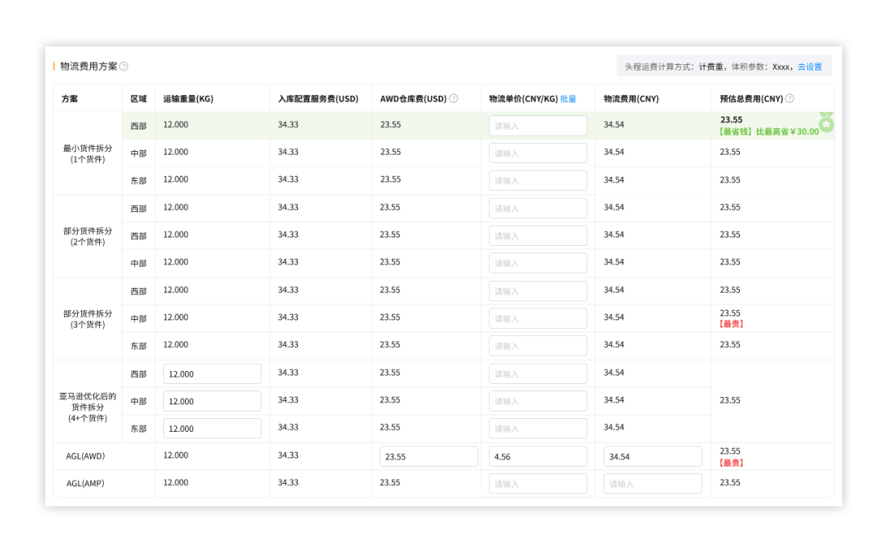
Task: Click help icon next to 预估总费用(CNY) header
Action: pyautogui.click(x=789, y=98)
